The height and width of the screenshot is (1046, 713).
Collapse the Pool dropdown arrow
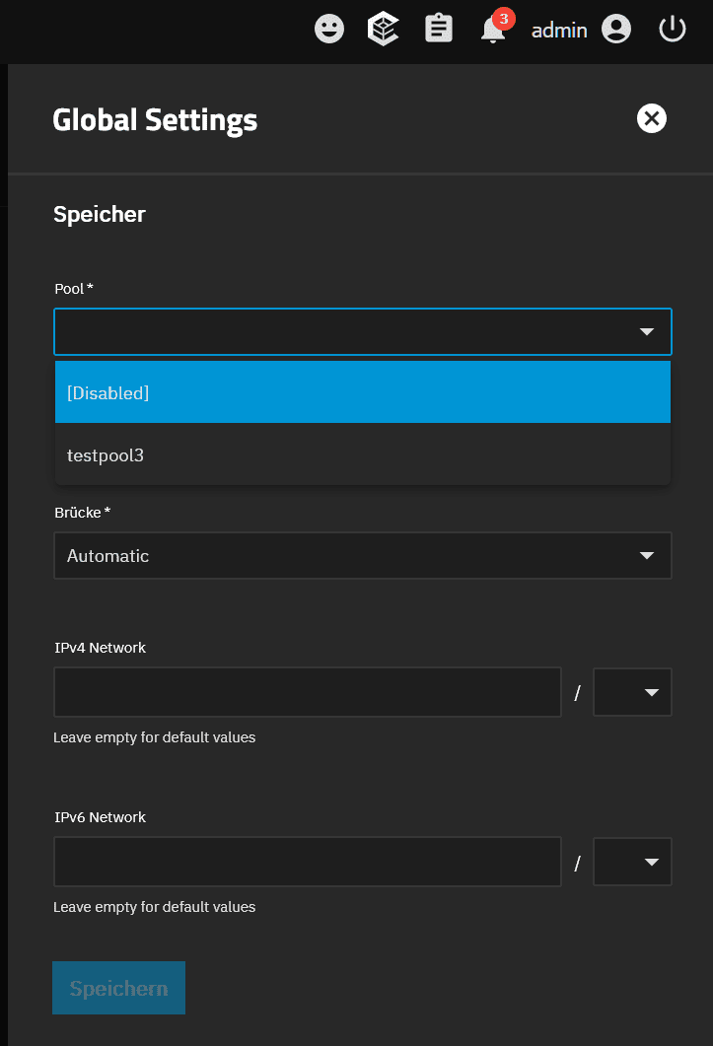point(647,332)
